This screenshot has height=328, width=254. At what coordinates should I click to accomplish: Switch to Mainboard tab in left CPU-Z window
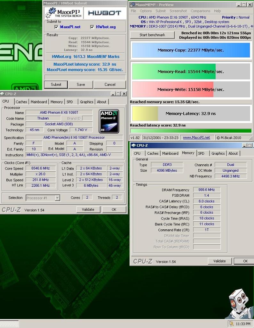pyautogui.click(x=39, y=102)
